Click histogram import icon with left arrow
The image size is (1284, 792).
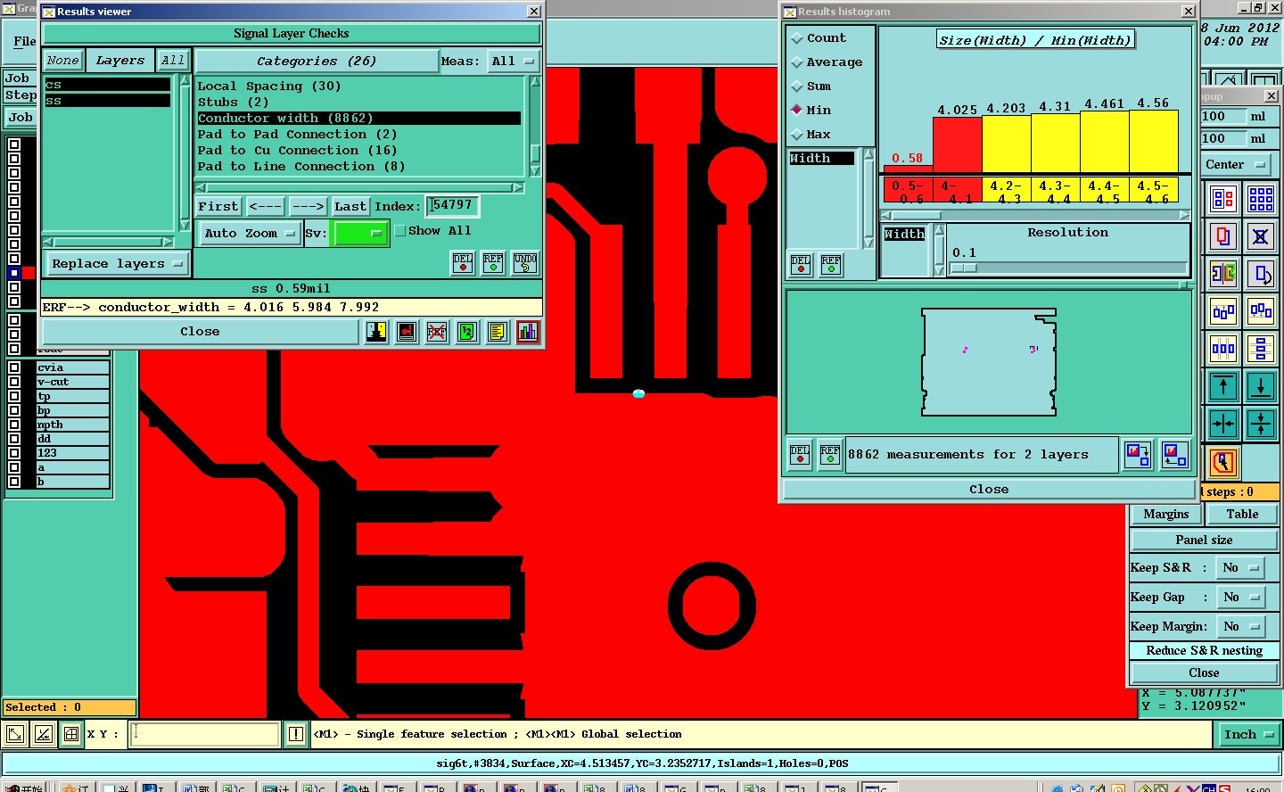(x=1174, y=455)
